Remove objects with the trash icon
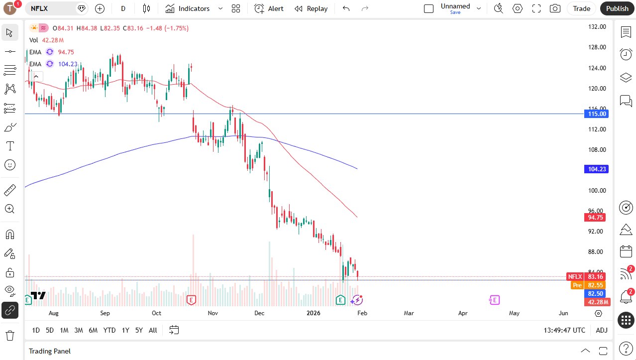Image resolution: width=636 pixels, height=360 pixels. tap(9, 335)
